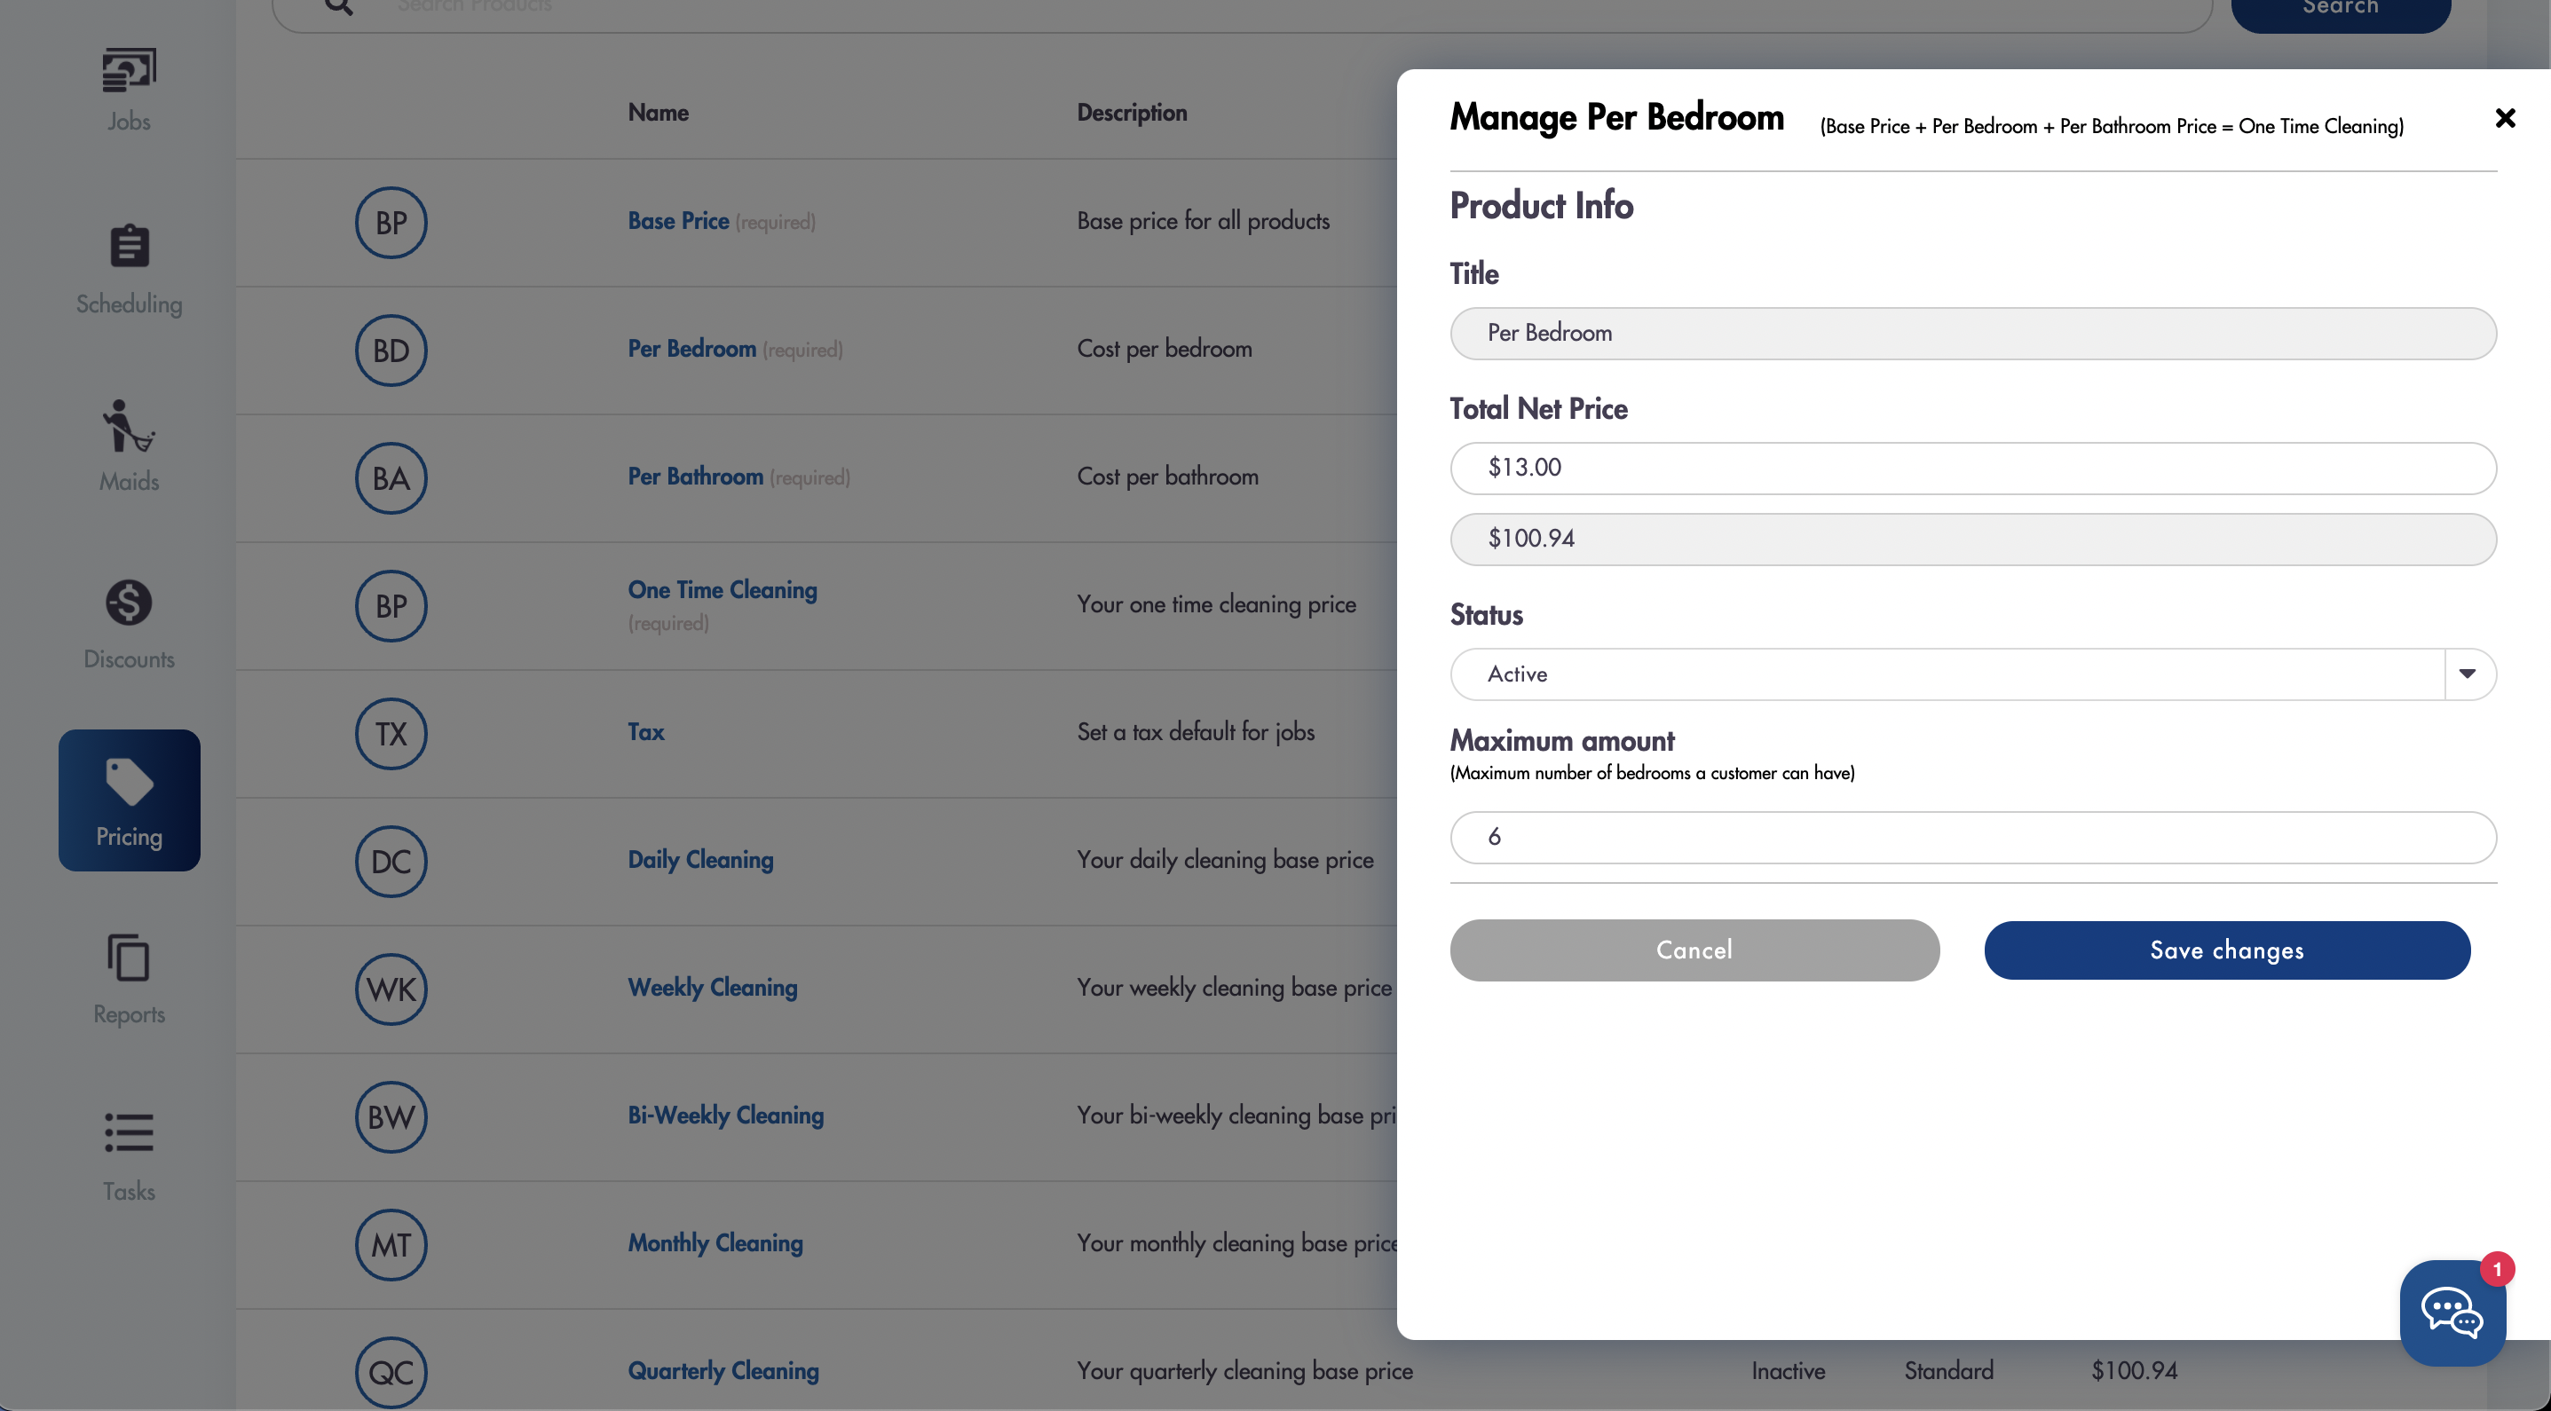Click $100.94 price in Quarterly Cleaning row
The height and width of the screenshot is (1411, 2551).
pos(2134,1369)
